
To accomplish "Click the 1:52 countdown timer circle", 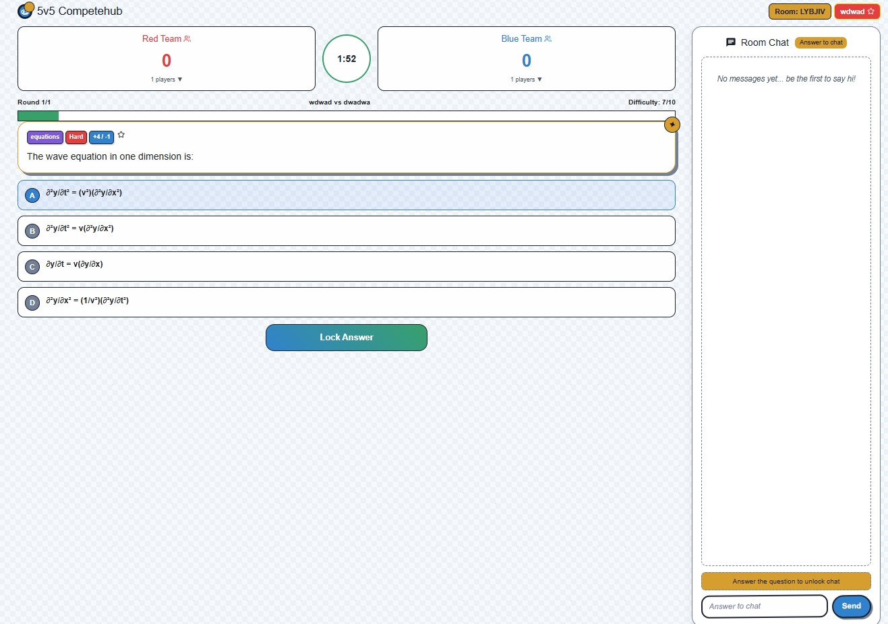I will (x=346, y=59).
